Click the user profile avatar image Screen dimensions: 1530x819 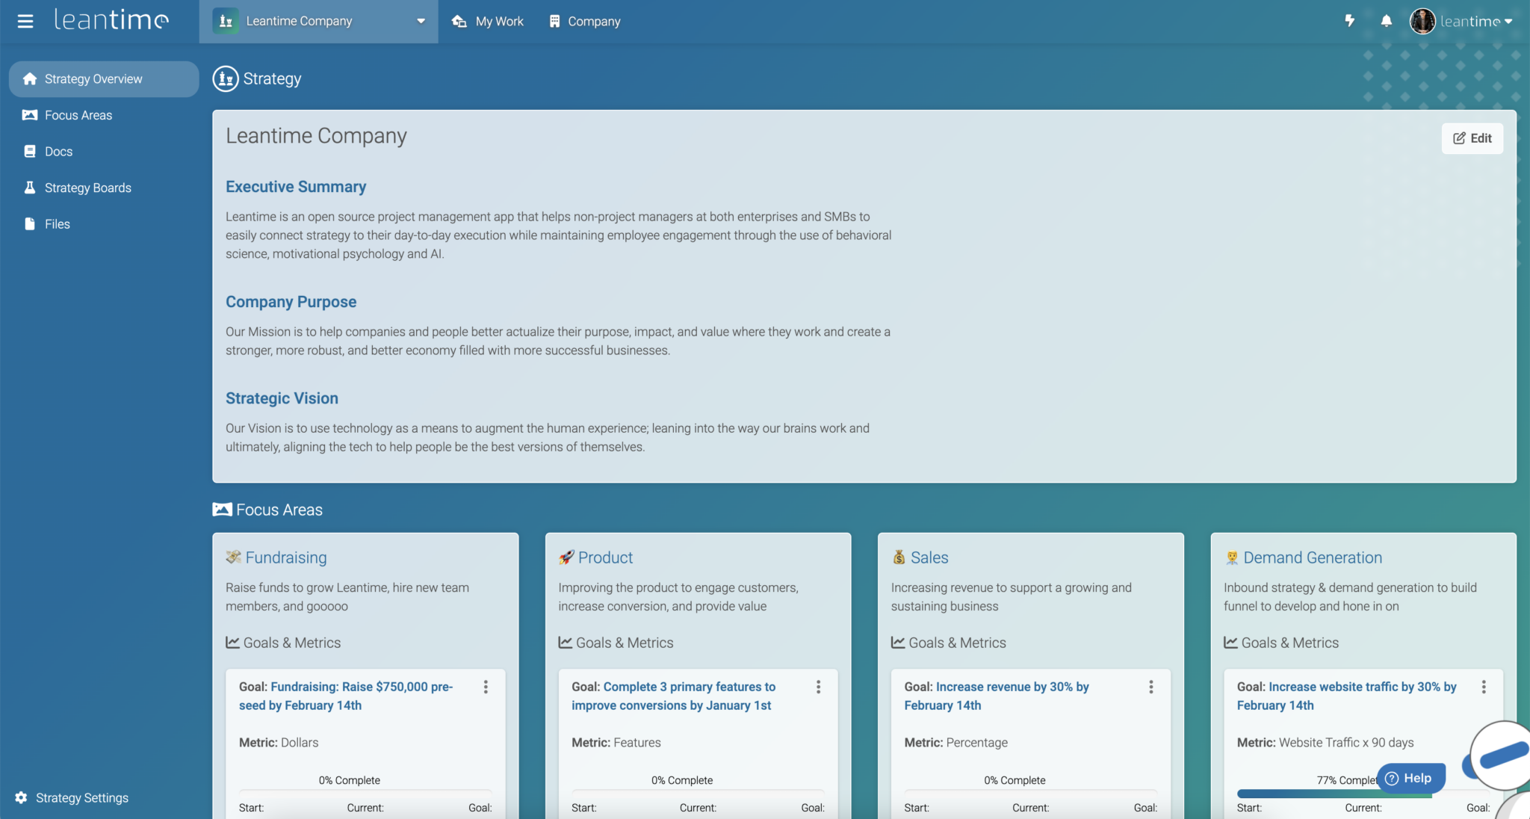pos(1423,21)
